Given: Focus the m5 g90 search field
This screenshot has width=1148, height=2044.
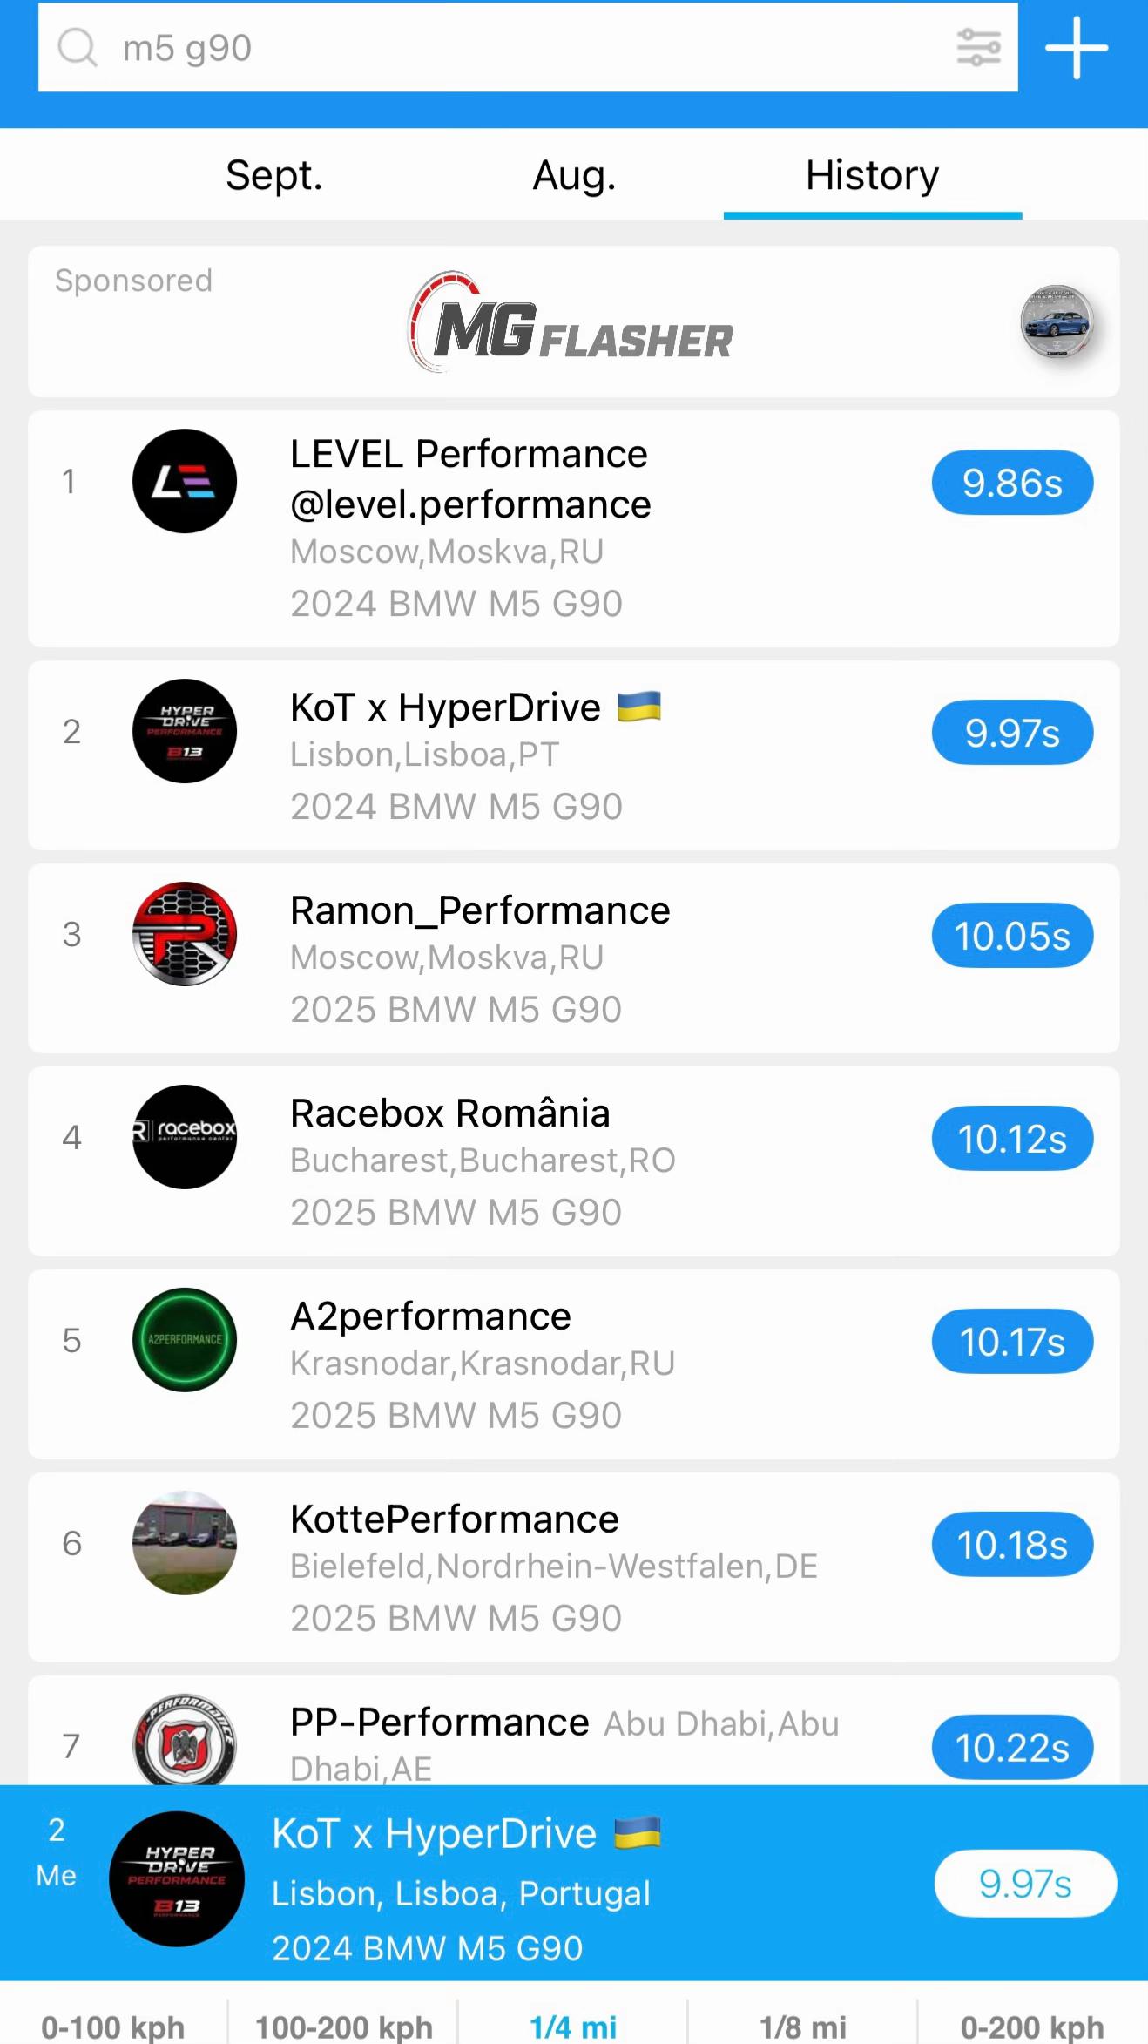Looking at the screenshot, I should [x=528, y=47].
